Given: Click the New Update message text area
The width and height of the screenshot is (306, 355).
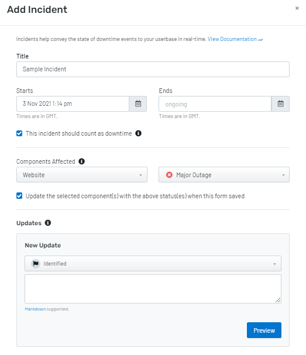Looking at the screenshot, I should click(153, 289).
